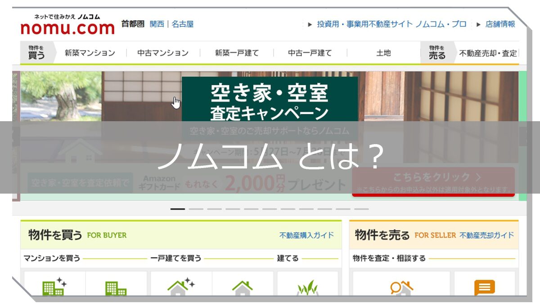Switch region to 関西
The width and height of the screenshot is (540, 304).
pos(157,24)
